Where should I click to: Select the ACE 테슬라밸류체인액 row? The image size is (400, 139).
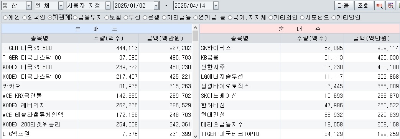coord(97,115)
